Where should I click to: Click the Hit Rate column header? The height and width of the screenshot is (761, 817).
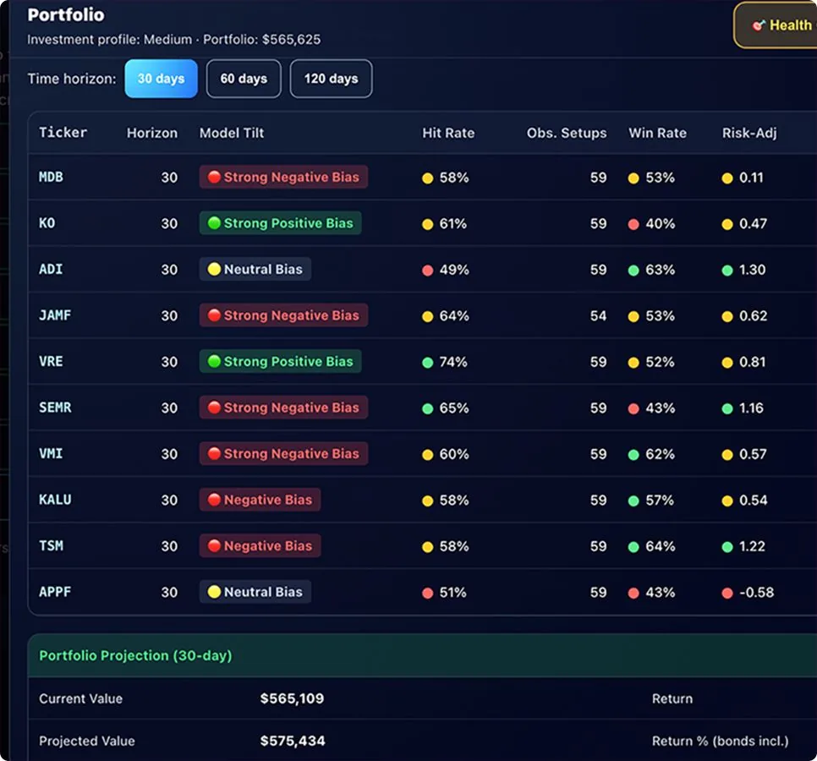click(448, 133)
